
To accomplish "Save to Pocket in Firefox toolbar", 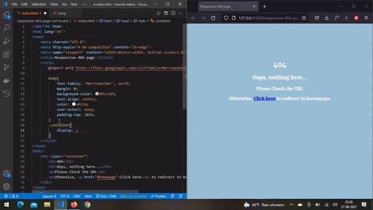I will click(317, 18).
